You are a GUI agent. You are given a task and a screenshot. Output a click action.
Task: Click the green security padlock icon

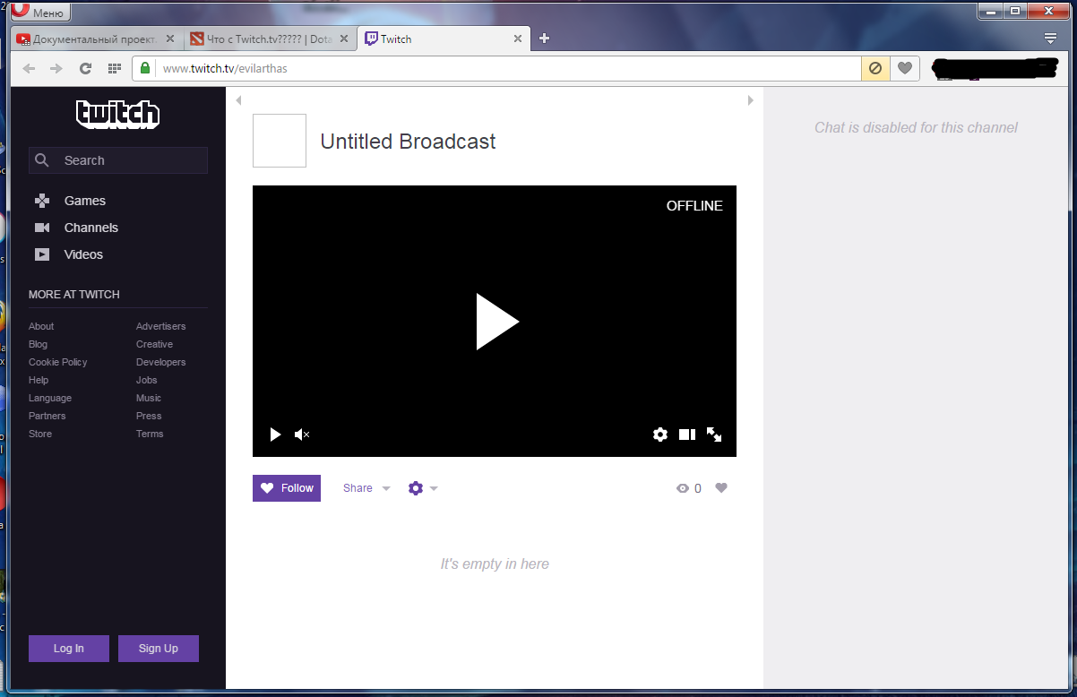(145, 68)
